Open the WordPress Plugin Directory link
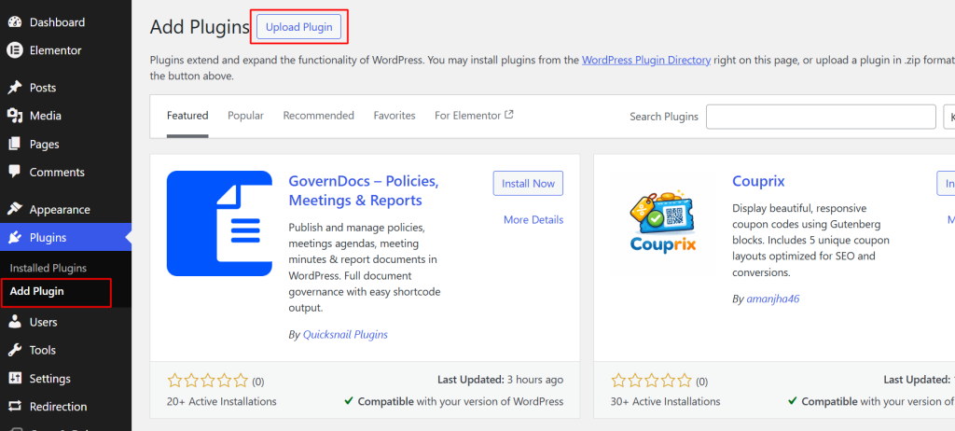This screenshot has width=955, height=431. pyautogui.click(x=646, y=60)
